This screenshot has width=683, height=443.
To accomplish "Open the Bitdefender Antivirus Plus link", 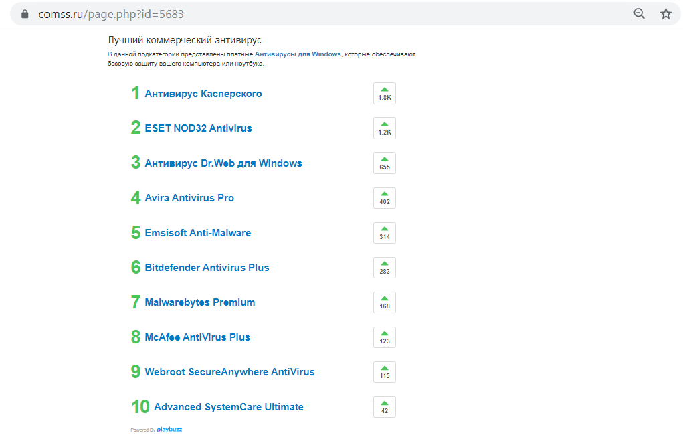I will pos(207,268).
